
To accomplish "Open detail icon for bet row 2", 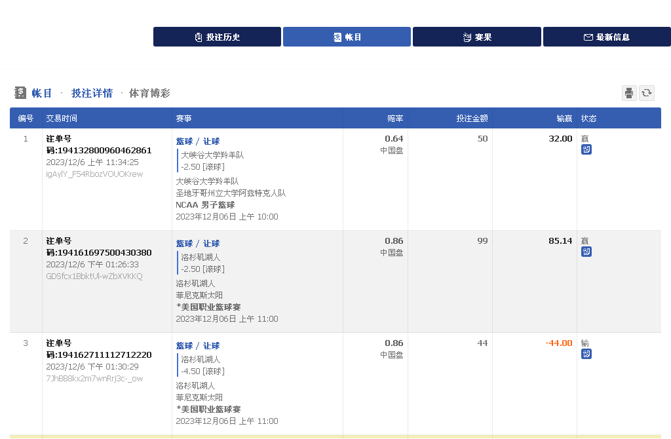I will click(586, 252).
